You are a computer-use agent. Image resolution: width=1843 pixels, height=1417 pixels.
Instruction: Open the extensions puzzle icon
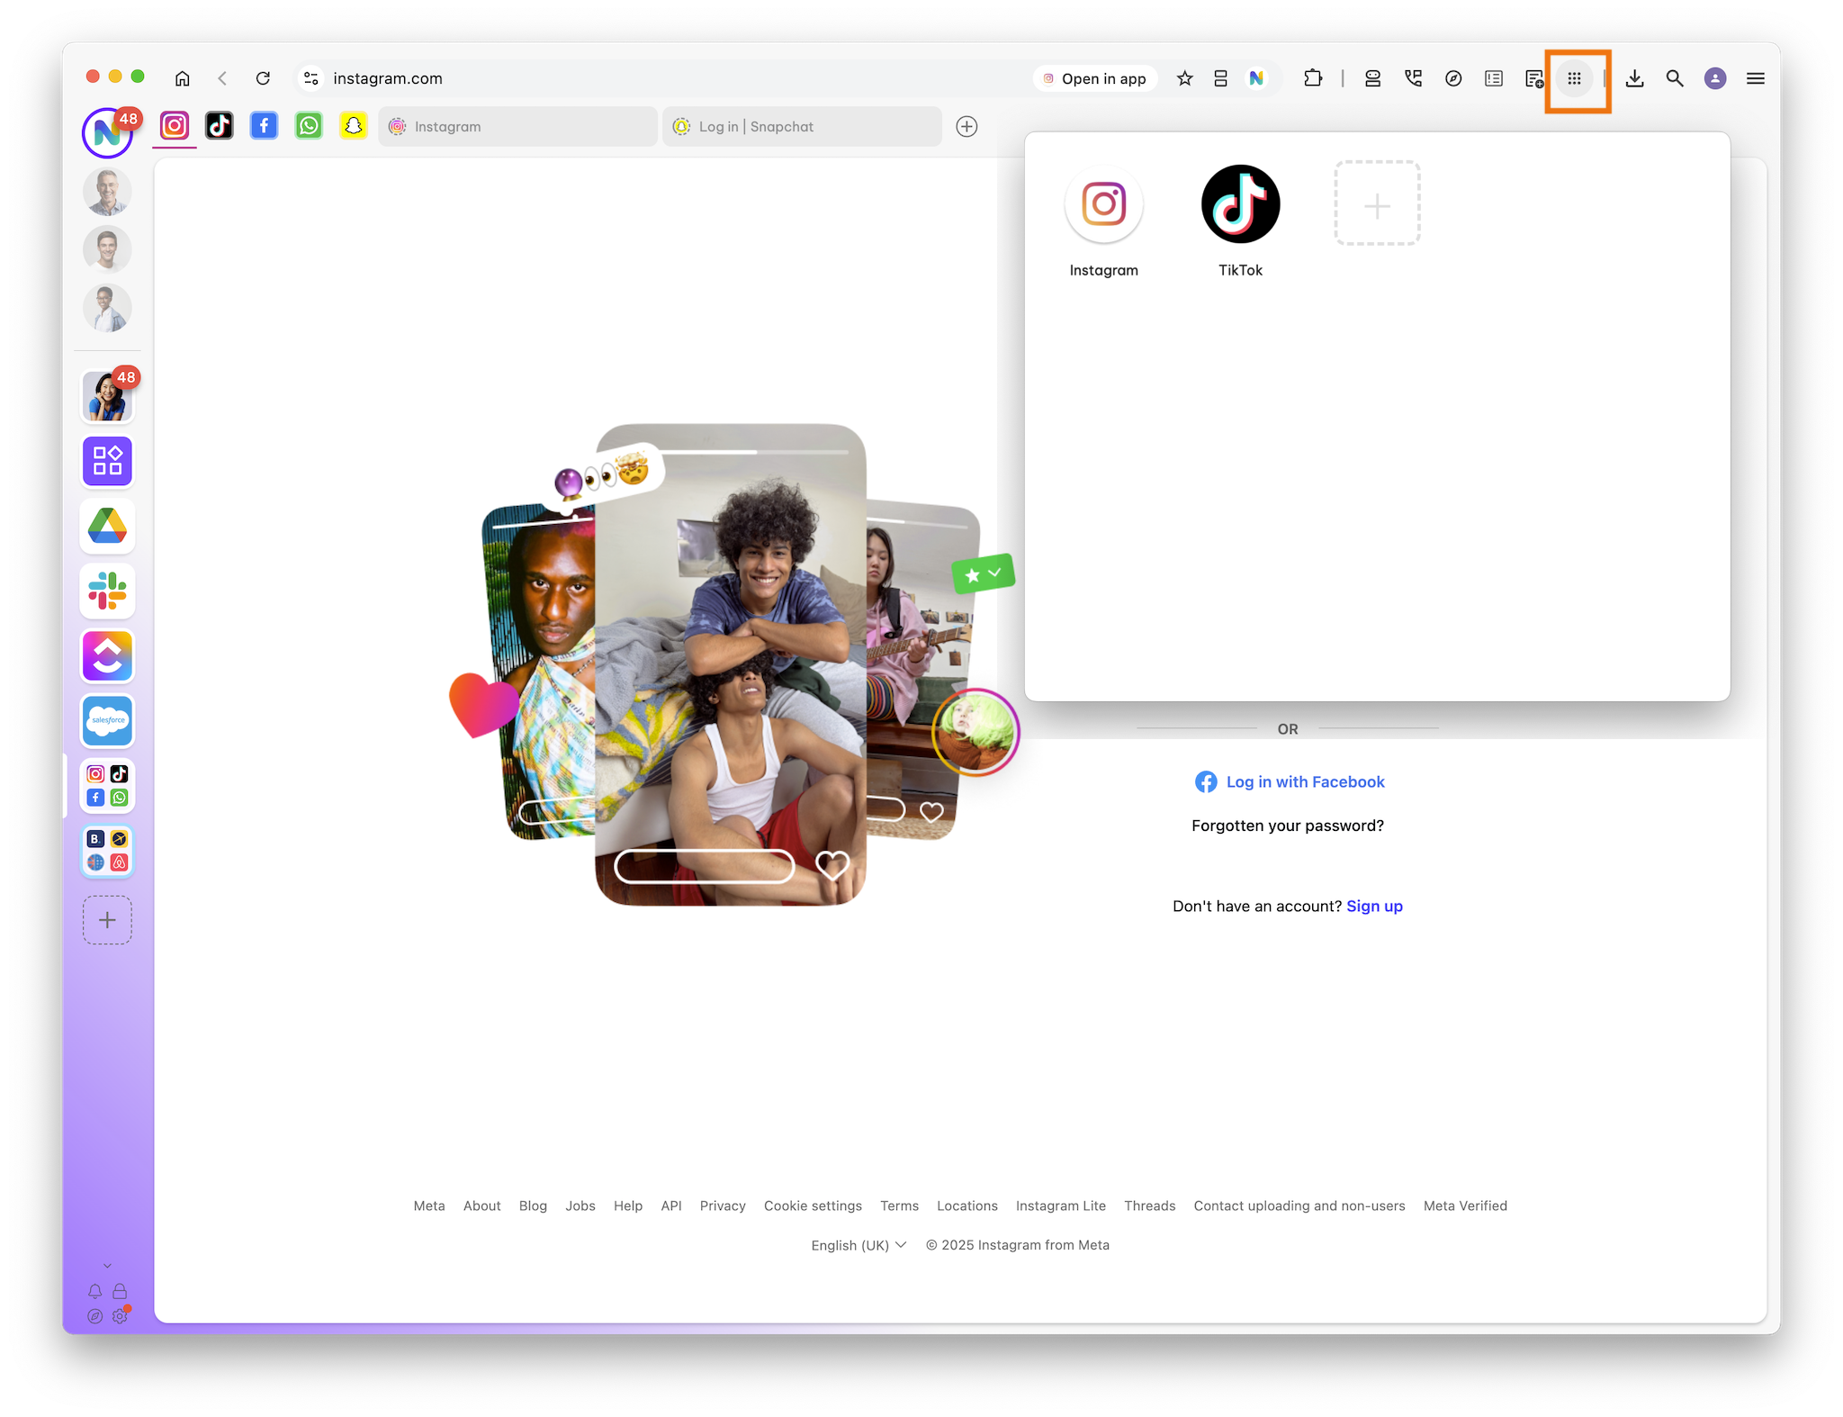(1313, 78)
